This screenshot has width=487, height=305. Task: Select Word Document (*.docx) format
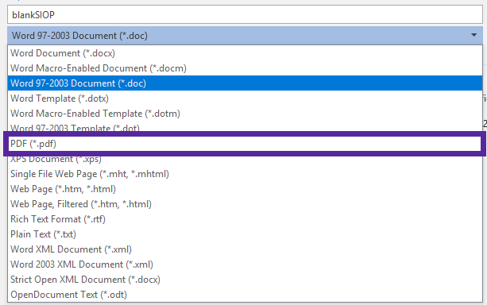(x=245, y=52)
